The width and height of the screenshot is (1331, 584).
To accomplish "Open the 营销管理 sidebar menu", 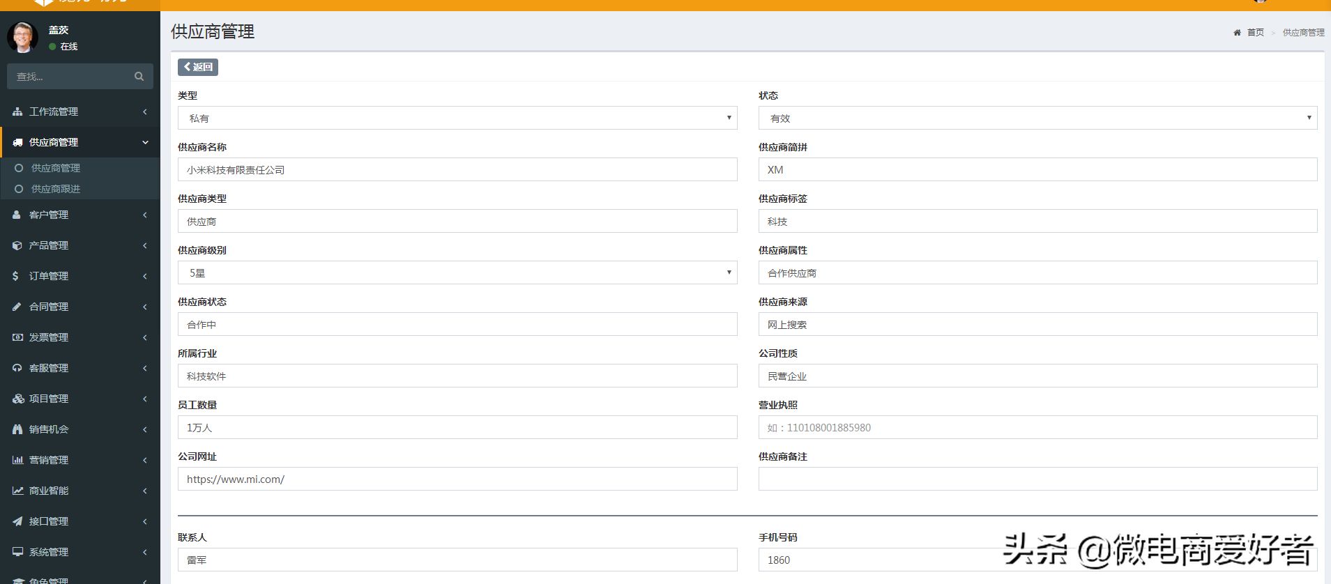I will [x=80, y=460].
